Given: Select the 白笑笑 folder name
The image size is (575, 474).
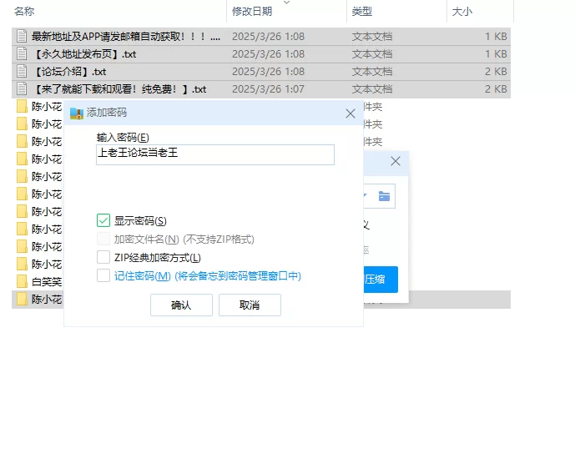Looking at the screenshot, I should (47, 281).
